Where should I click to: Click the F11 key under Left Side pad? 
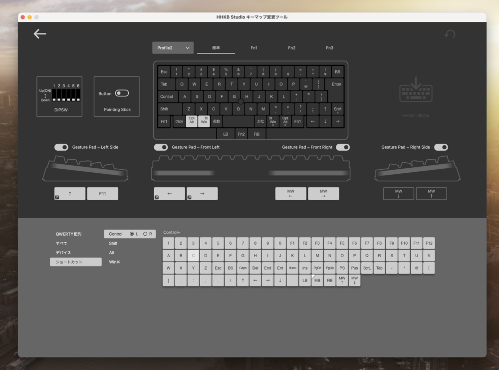point(102,194)
